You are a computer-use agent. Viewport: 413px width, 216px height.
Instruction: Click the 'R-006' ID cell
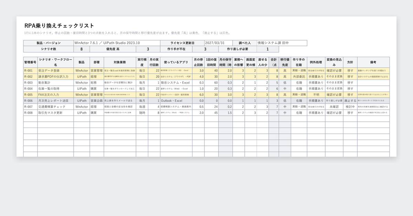click(30, 101)
